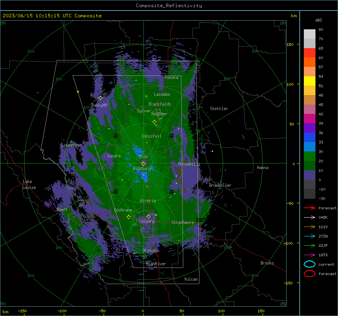Click the cyan current ellipse symbol
Screen dimensions: 338x316
(309, 264)
